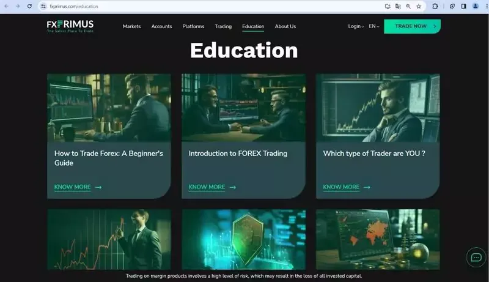
Task: Click arrow next to Introduction to FOREX Know More
Action: 233,187
